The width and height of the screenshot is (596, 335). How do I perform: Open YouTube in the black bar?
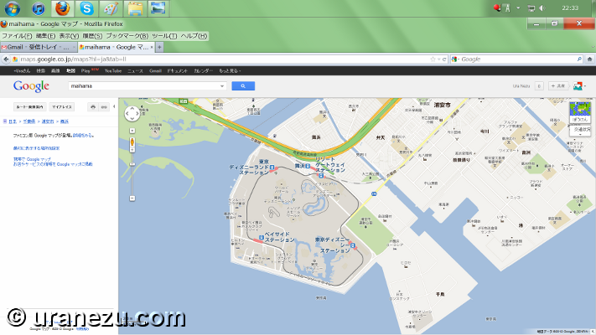(113, 71)
